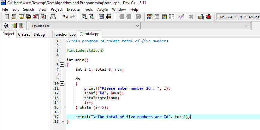Rebuild All with the four-grey-squares icon
Image resolution: width=260 pixels, height=130 pixels.
172,17
